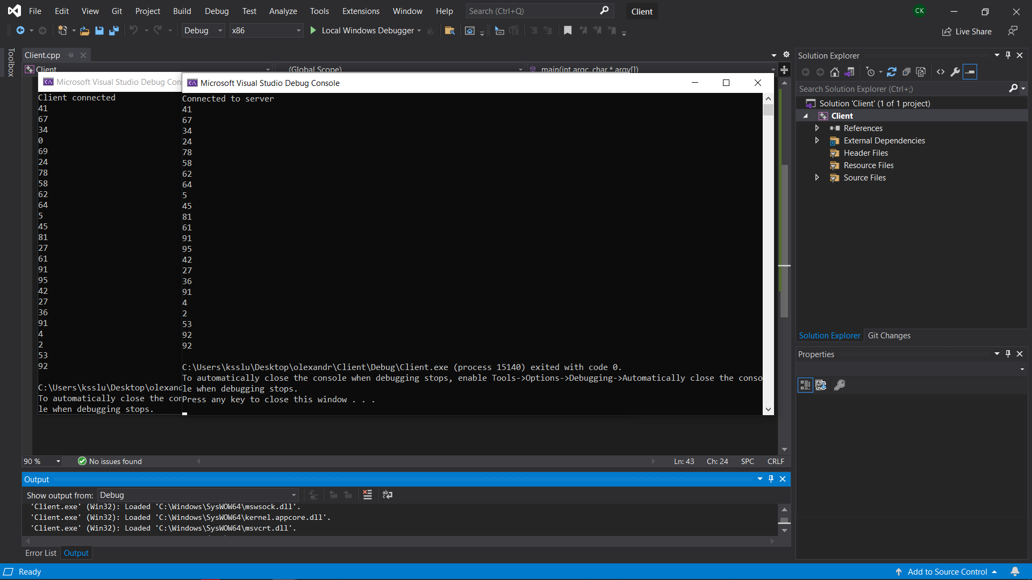
Task: Select the Client.cpp editor tab
Action: pos(42,55)
